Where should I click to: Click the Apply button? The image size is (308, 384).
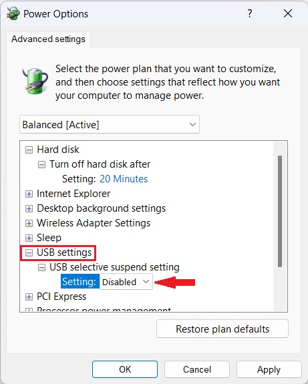tap(269, 369)
